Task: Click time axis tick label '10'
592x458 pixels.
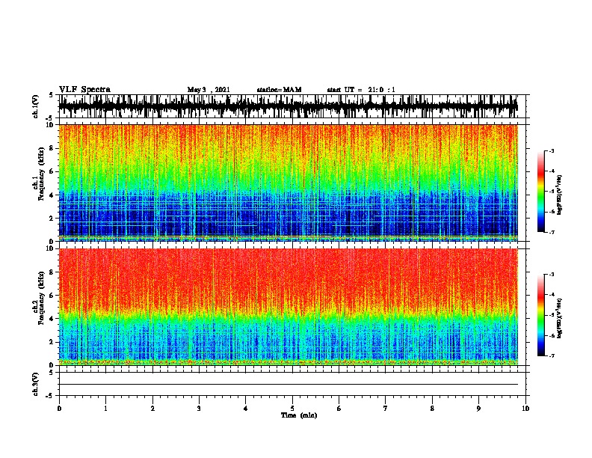Action: 525,409
